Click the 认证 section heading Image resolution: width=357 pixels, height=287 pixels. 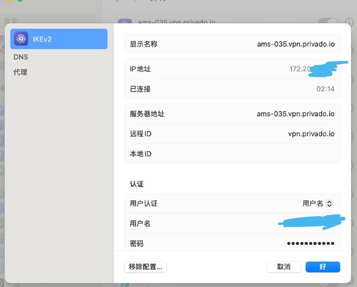pos(137,184)
